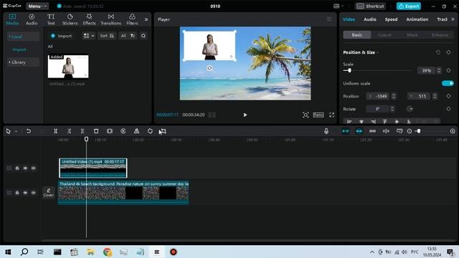The image size is (459, 258).
Task: Click the scan focus icon in player
Action: coord(306,115)
